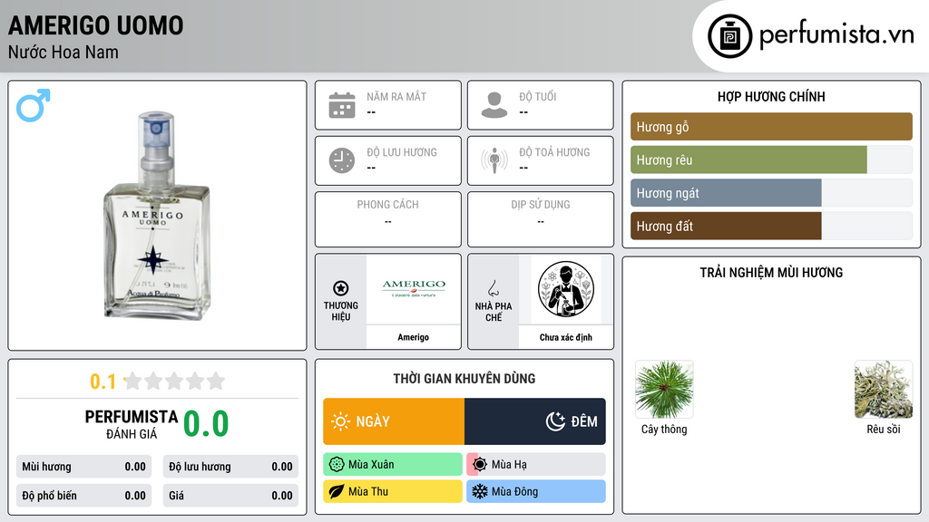Click the Trải Nghiệm Mùi Hương heading
Screen dimensions: 929x522
click(x=771, y=272)
